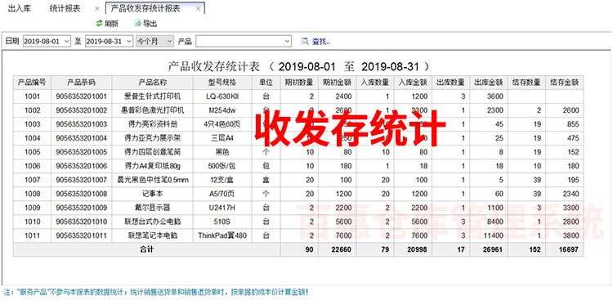Image resolution: width=613 pixels, height=300 pixels.
Task: Select product name 记事本
Action: point(153,194)
